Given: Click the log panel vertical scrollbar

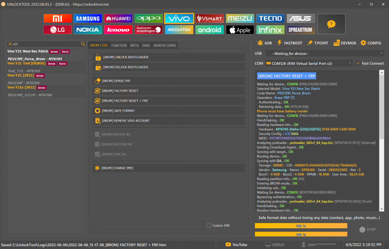Looking at the screenshot, I should [382, 141].
